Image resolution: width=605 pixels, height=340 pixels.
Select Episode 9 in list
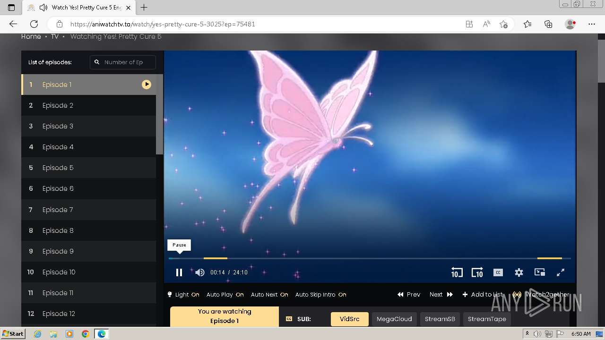(89, 251)
